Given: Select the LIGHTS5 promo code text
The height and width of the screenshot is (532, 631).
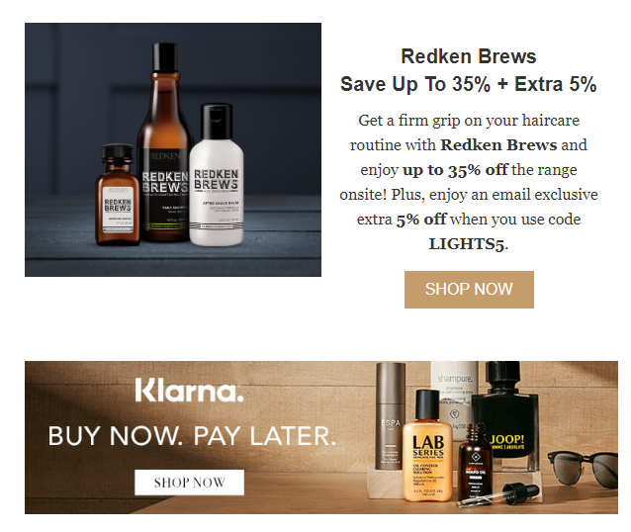Looking at the screenshot, I should (466, 244).
